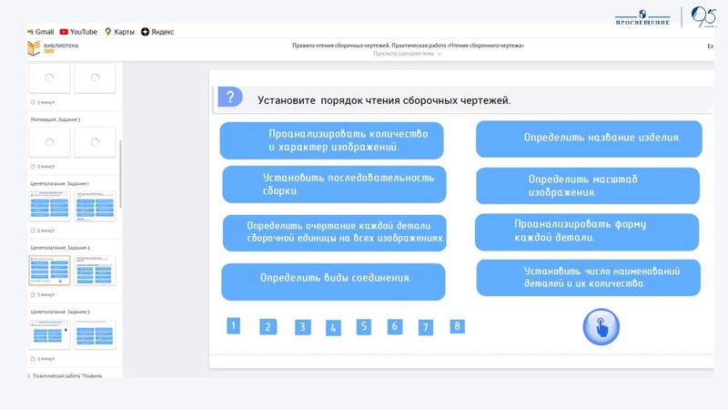This screenshot has height=410, width=728.
Task: Click number tile 8
Action: coord(457,326)
